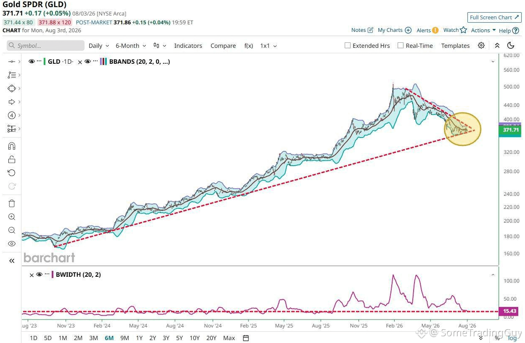Open the Actions dropdown menu
Screen dimensions: 525x343
coord(483,30)
